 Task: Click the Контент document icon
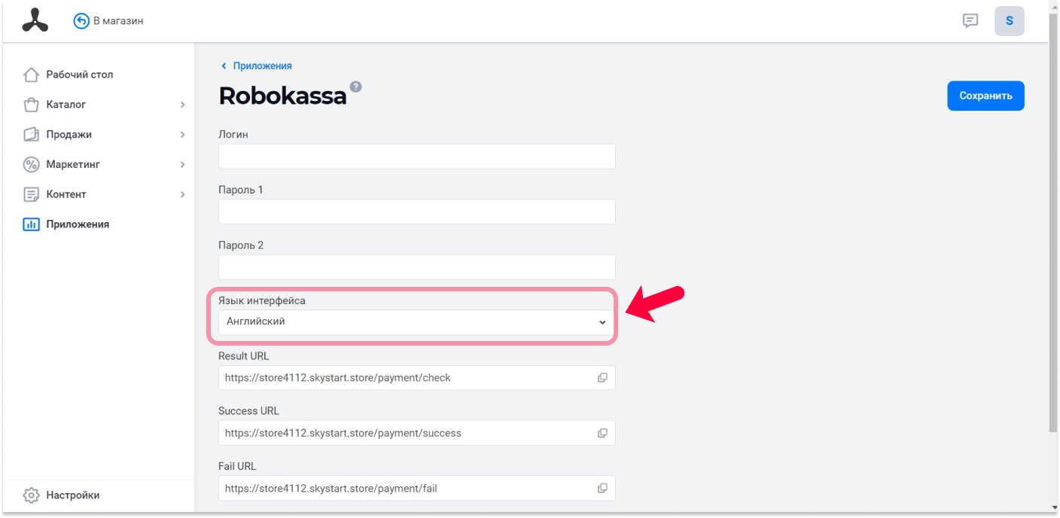click(x=31, y=194)
